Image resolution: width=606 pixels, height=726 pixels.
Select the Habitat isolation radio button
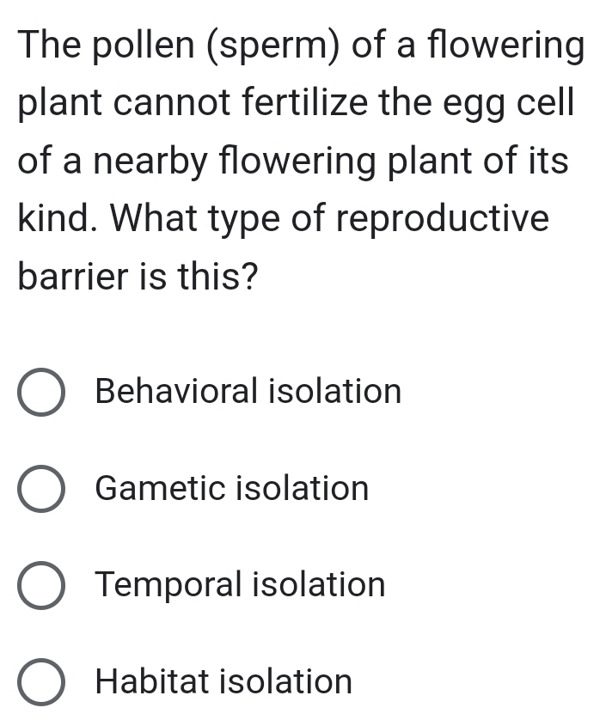pos(40,682)
